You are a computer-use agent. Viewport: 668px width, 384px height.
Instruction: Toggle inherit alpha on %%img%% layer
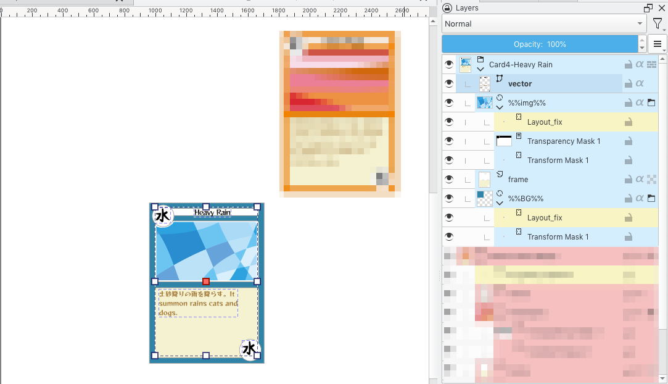point(640,102)
